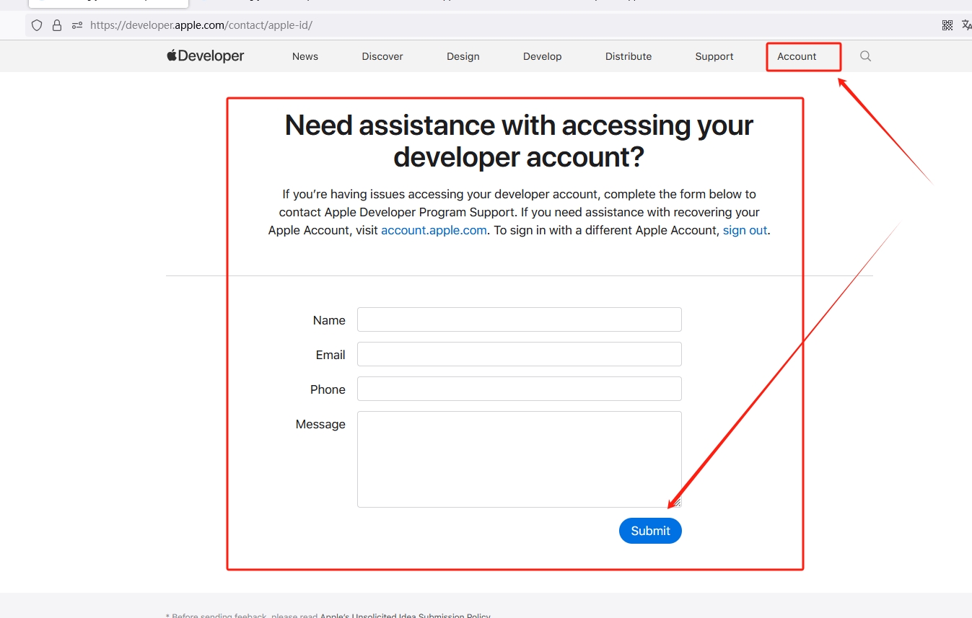Screen dimensions: 972x618
Task: Focus the Phone input field
Action: tap(520, 389)
